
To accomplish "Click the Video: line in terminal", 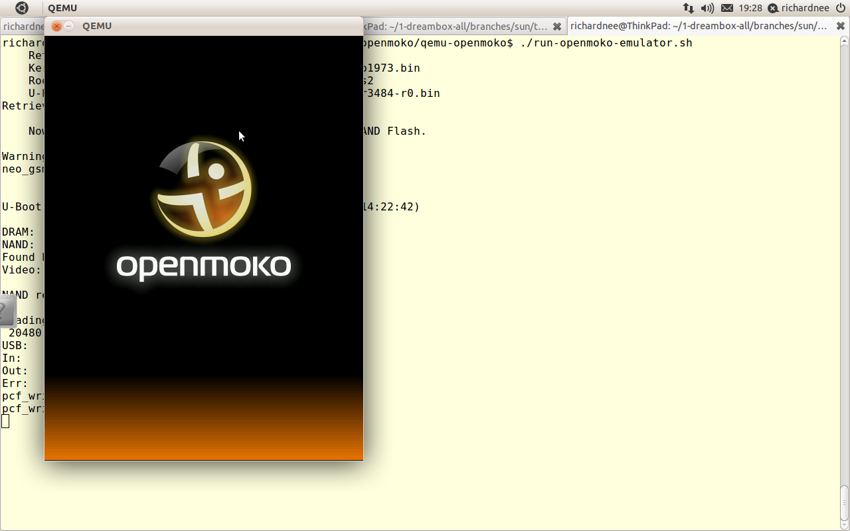I will [22, 270].
